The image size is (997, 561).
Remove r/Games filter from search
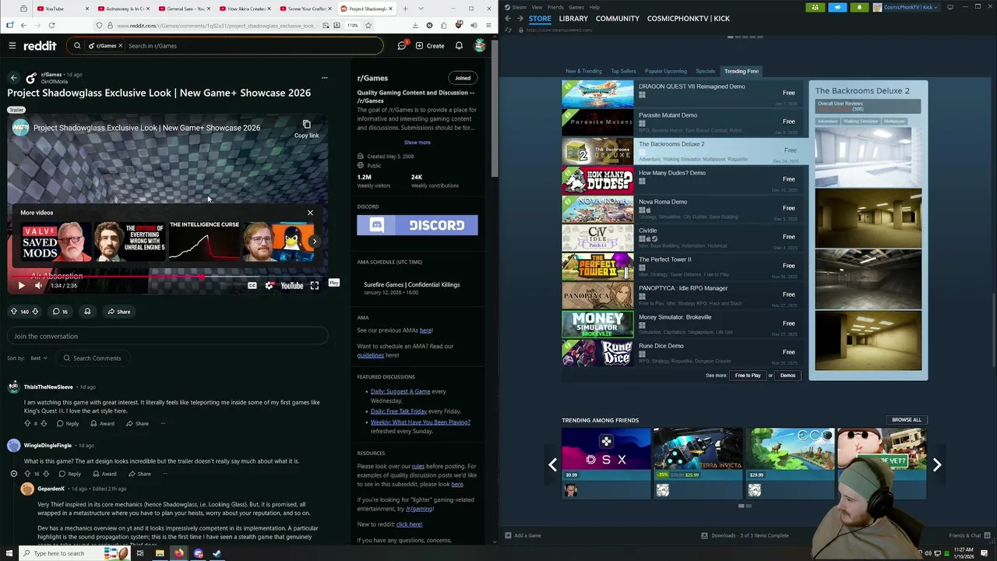[x=120, y=46]
